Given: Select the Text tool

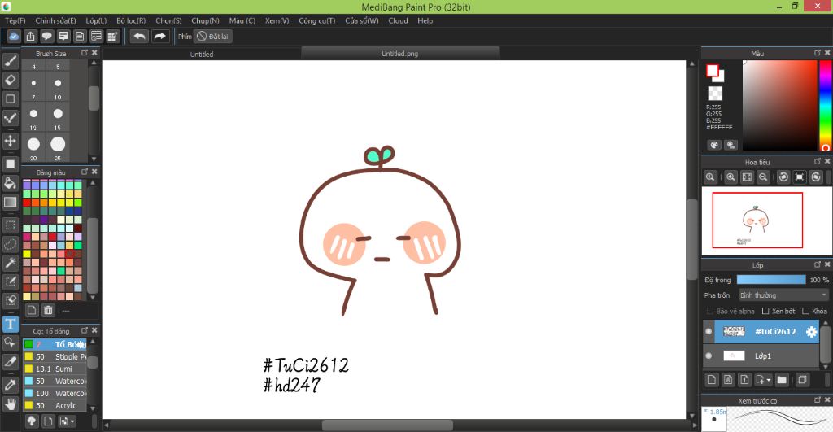Looking at the screenshot, I should tap(10, 324).
